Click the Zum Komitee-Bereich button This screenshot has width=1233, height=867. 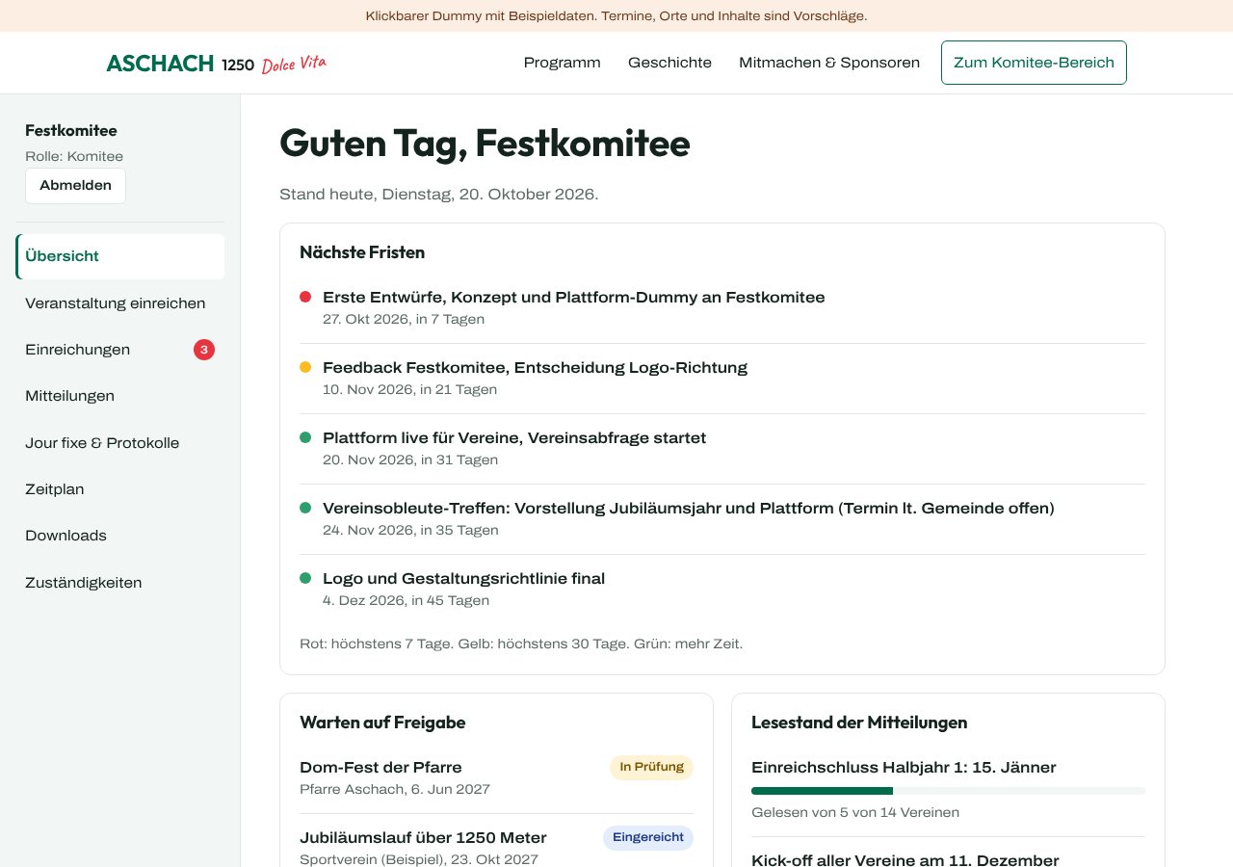(x=1034, y=63)
